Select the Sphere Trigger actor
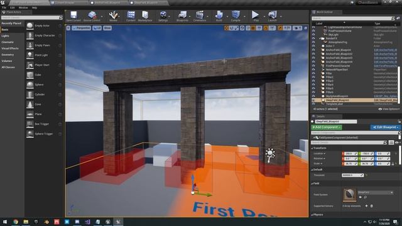Screen dimensions: 402x226 (30, 134)
